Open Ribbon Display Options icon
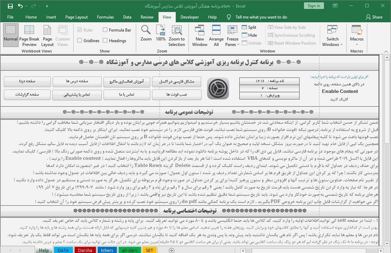Image resolution: width=391 pixels, height=253 pixels. point(335,5)
